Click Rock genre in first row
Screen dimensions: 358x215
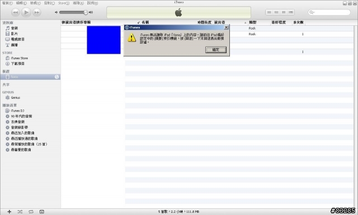252,28
